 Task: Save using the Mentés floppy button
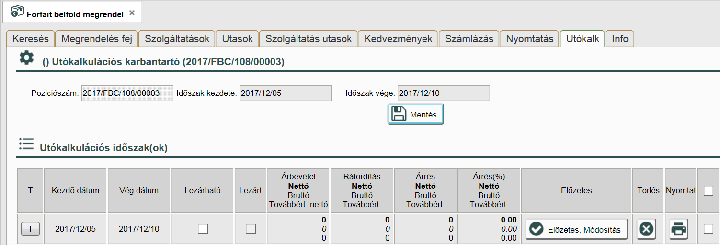coord(415,115)
